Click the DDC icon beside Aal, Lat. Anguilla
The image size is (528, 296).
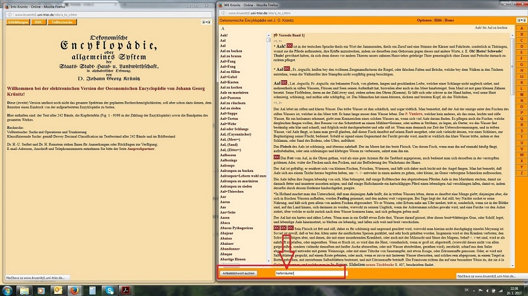click(x=284, y=83)
